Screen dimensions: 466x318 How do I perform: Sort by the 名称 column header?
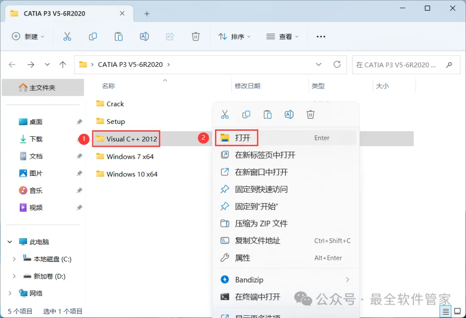(108, 86)
